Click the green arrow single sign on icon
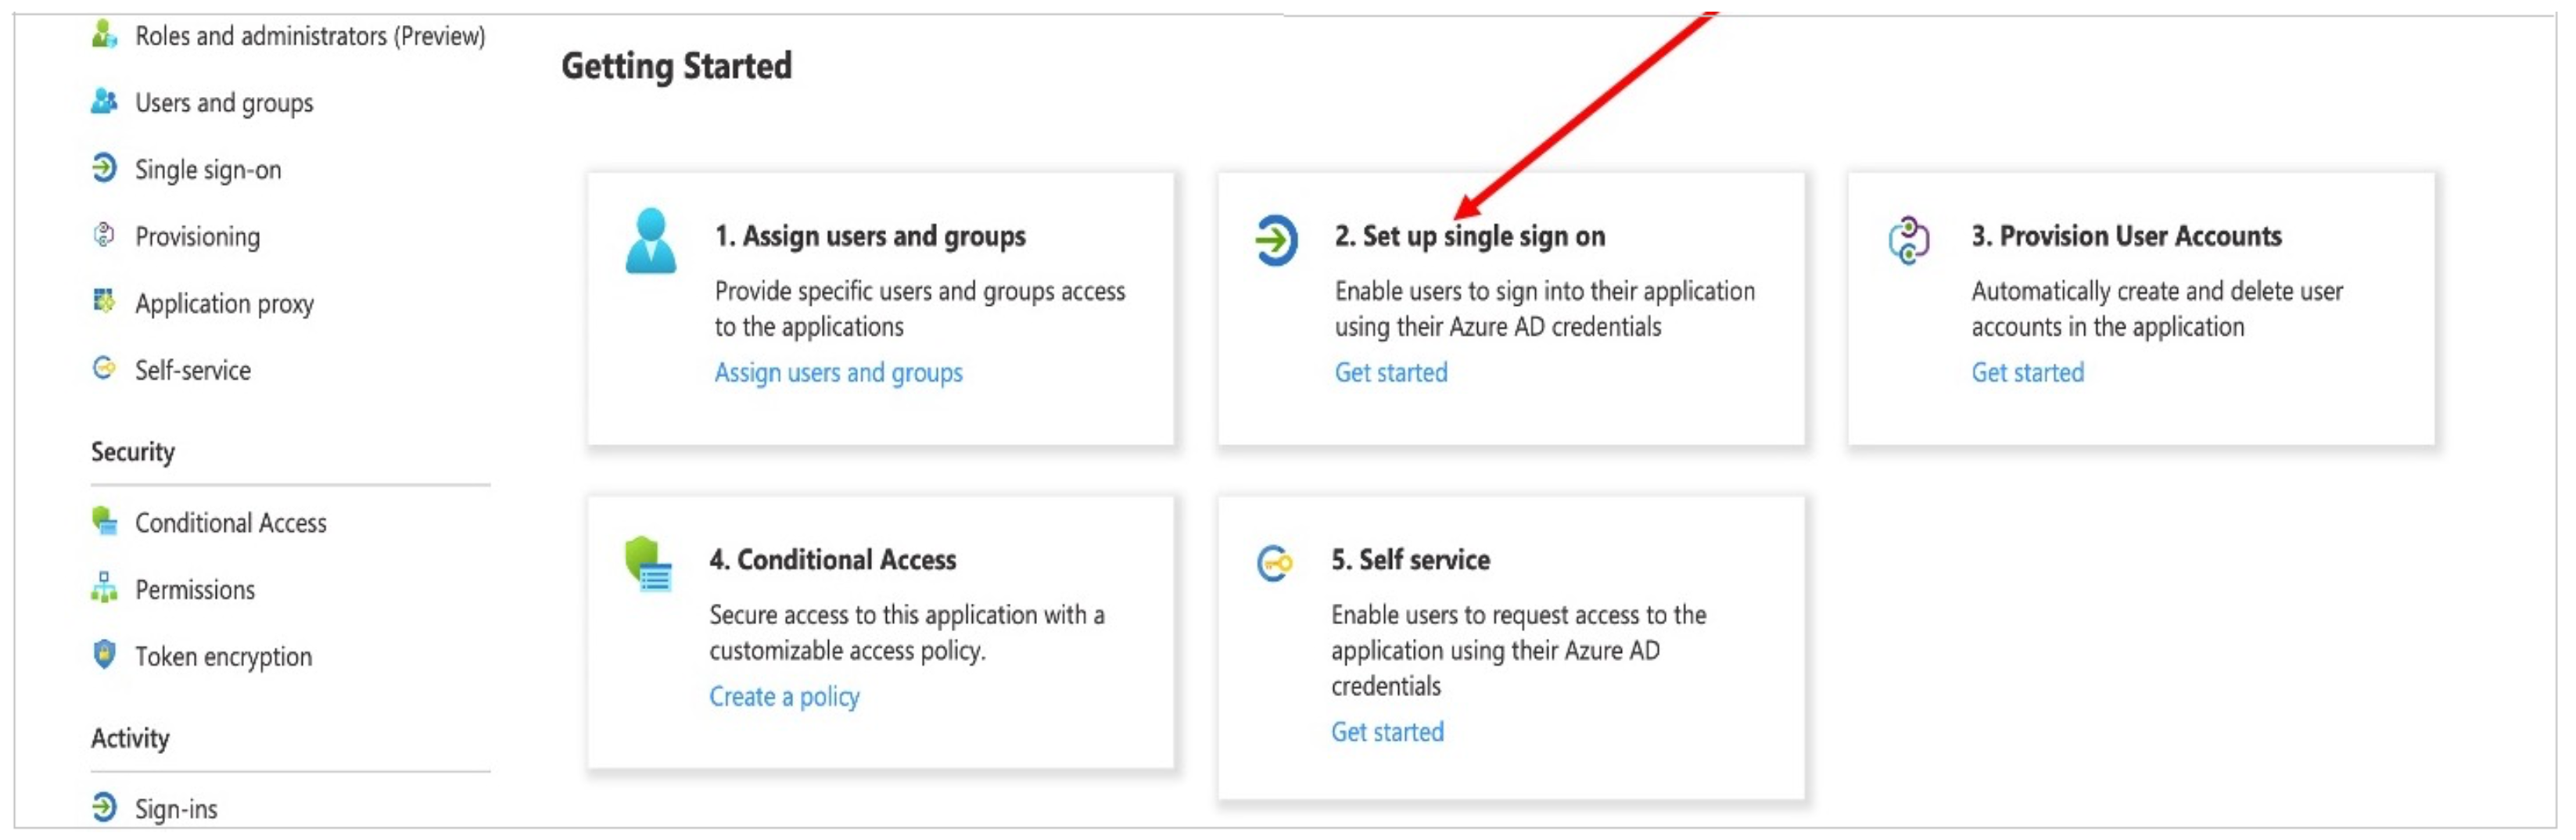The height and width of the screenshot is (840, 2576). click(x=1276, y=241)
